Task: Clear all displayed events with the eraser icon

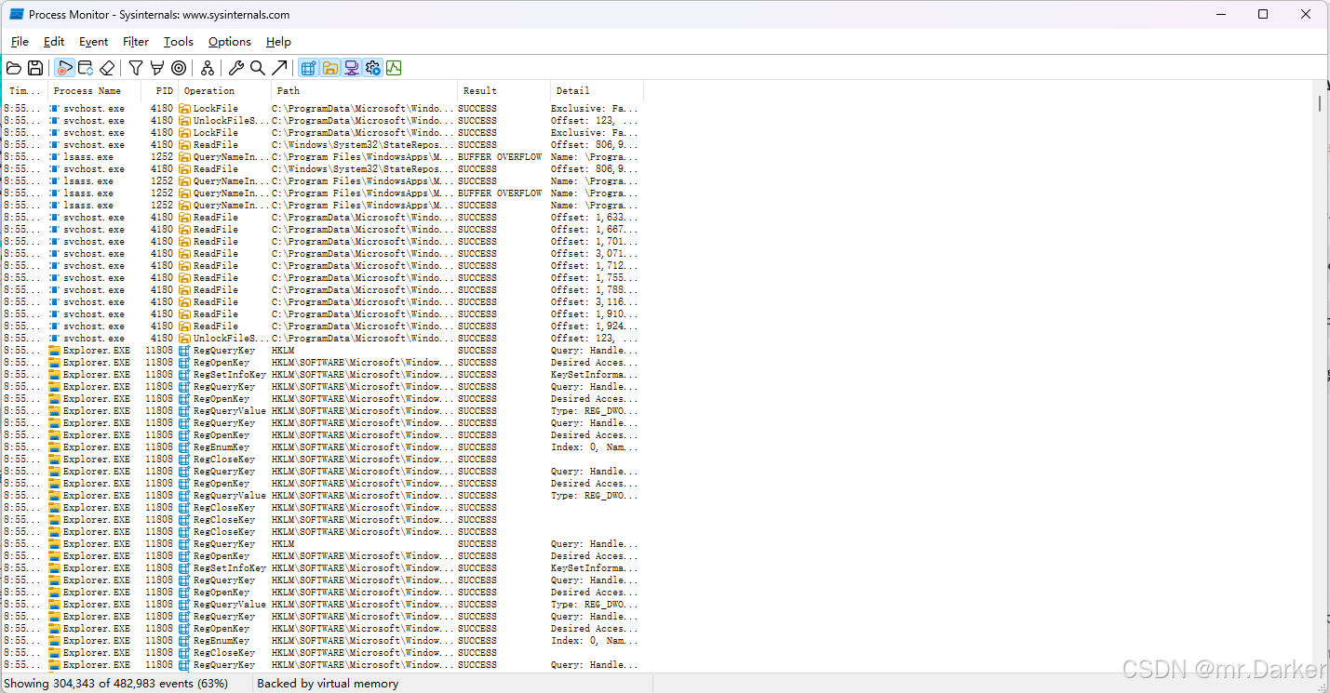Action: pyautogui.click(x=107, y=67)
